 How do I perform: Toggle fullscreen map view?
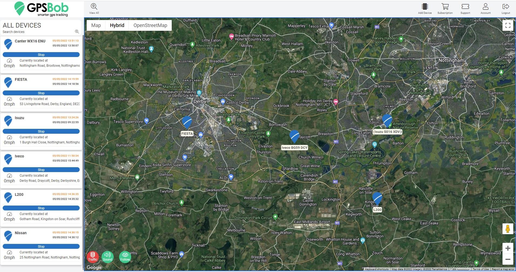[508, 25]
